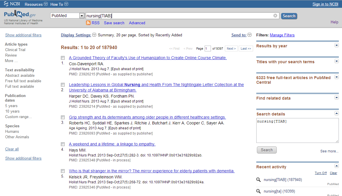Open the Resources dropdown menu
The height and width of the screenshot is (196, 342).
[36, 4]
